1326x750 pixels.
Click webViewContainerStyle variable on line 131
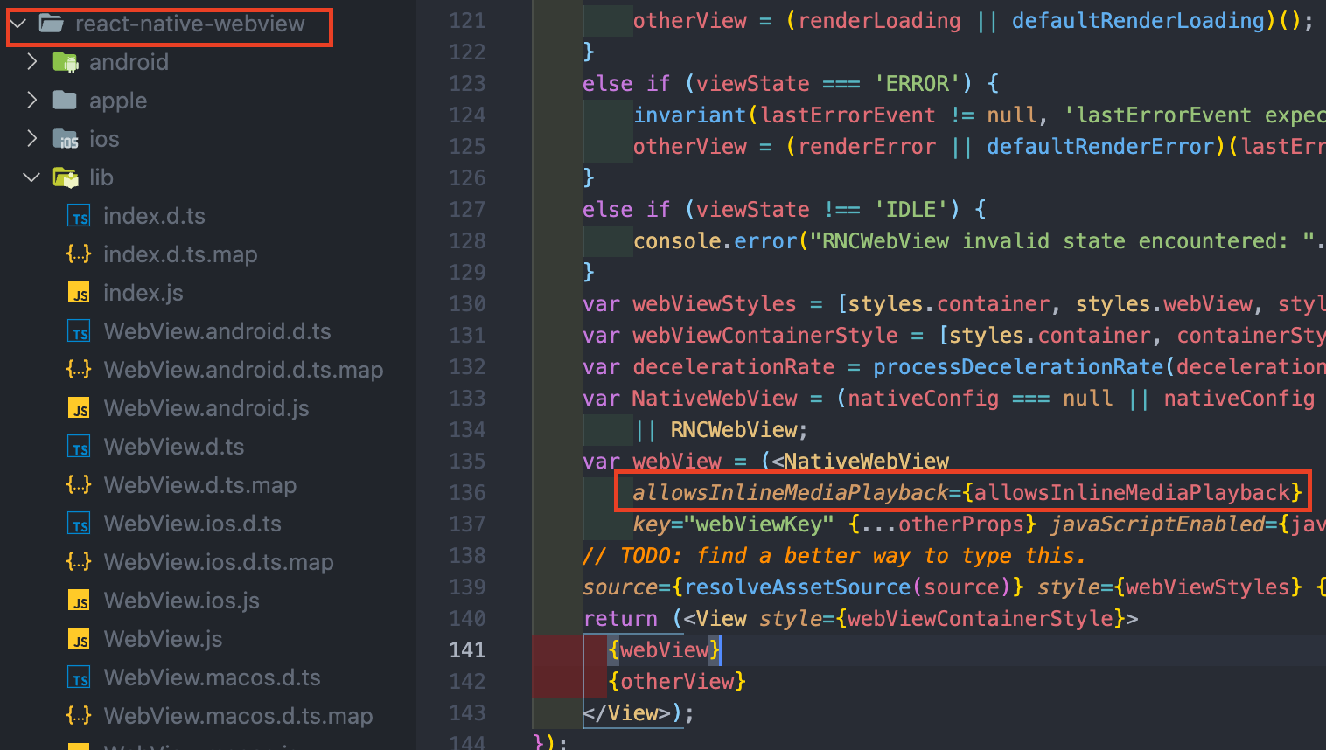click(765, 335)
